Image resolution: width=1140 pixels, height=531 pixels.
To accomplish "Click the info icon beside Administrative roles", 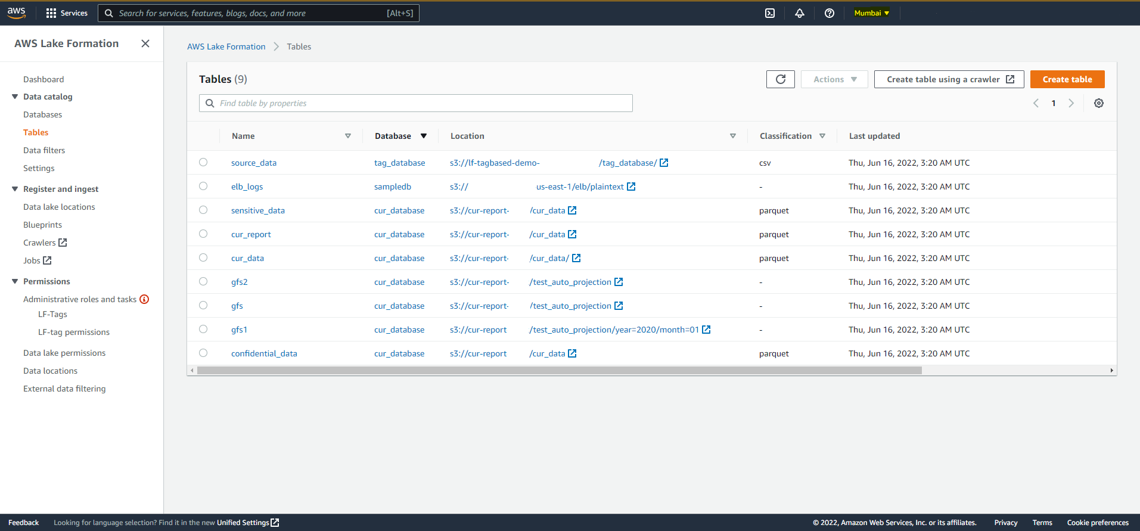I will click(144, 299).
